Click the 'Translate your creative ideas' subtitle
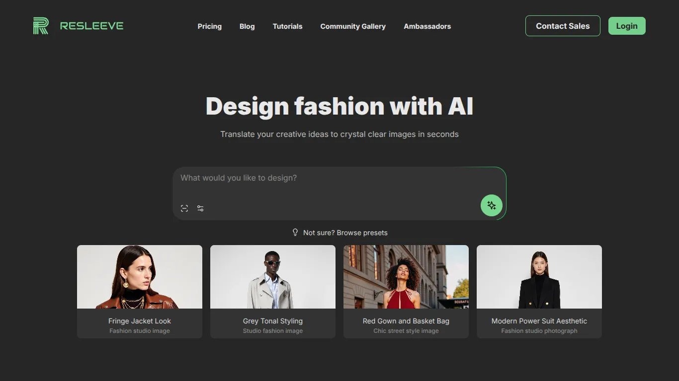Image resolution: width=679 pixels, height=381 pixels. (x=339, y=134)
